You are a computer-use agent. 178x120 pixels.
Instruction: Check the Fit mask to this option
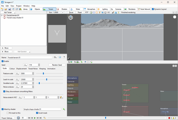(x=8, y=113)
